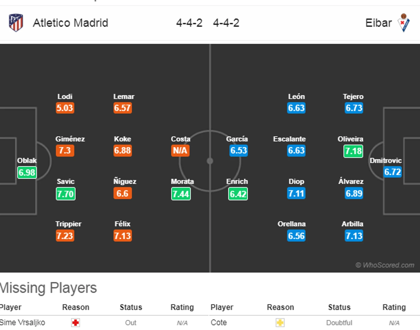Click the player name Orellana
The width and height of the screenshot is (420, 330).
click(291, 224)
